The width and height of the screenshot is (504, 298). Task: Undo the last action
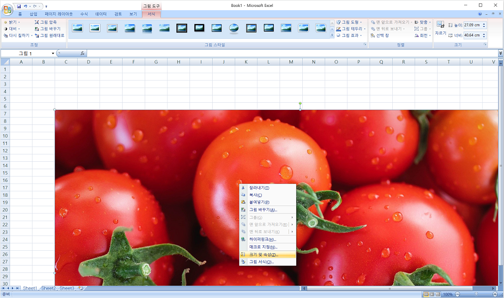coord(26,6)
